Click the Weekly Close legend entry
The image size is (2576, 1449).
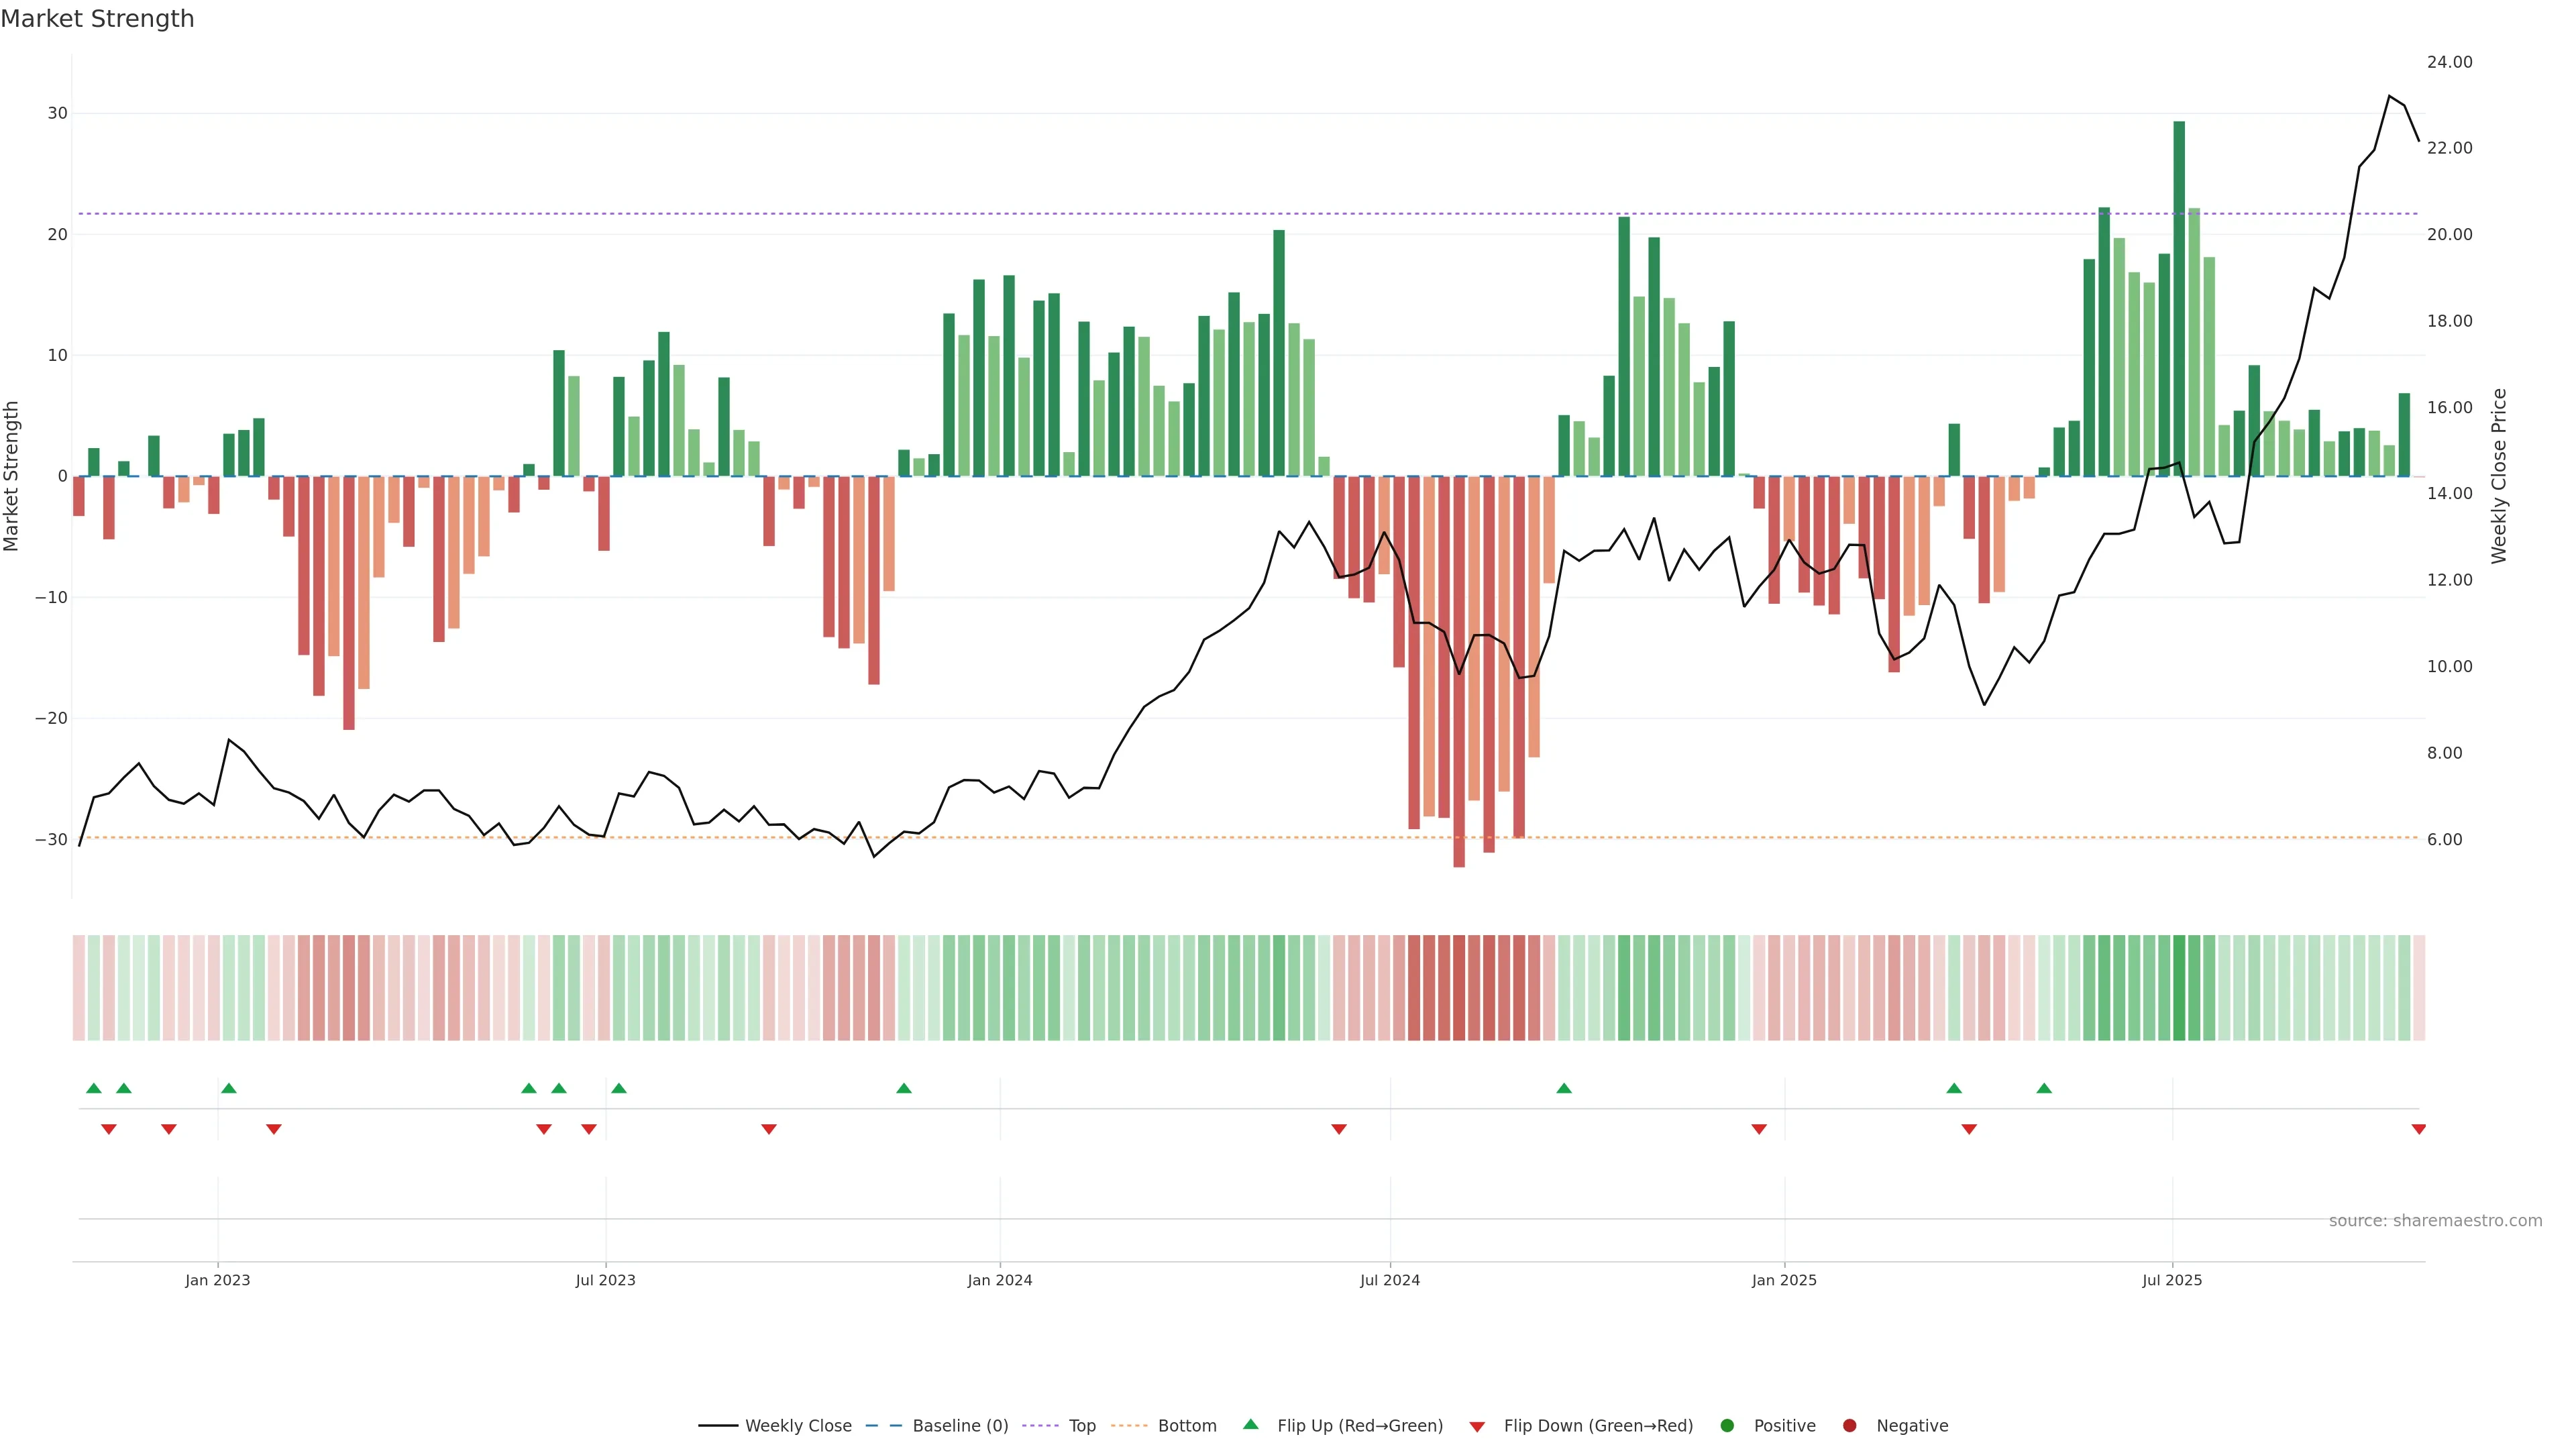797,1426
